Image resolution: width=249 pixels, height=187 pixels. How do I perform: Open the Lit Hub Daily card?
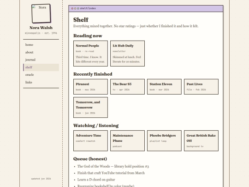(128, 54)
